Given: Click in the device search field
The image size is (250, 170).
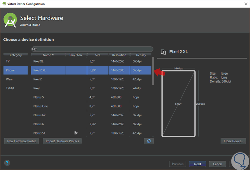Looking at the screenshot, I should coord(92,49).
